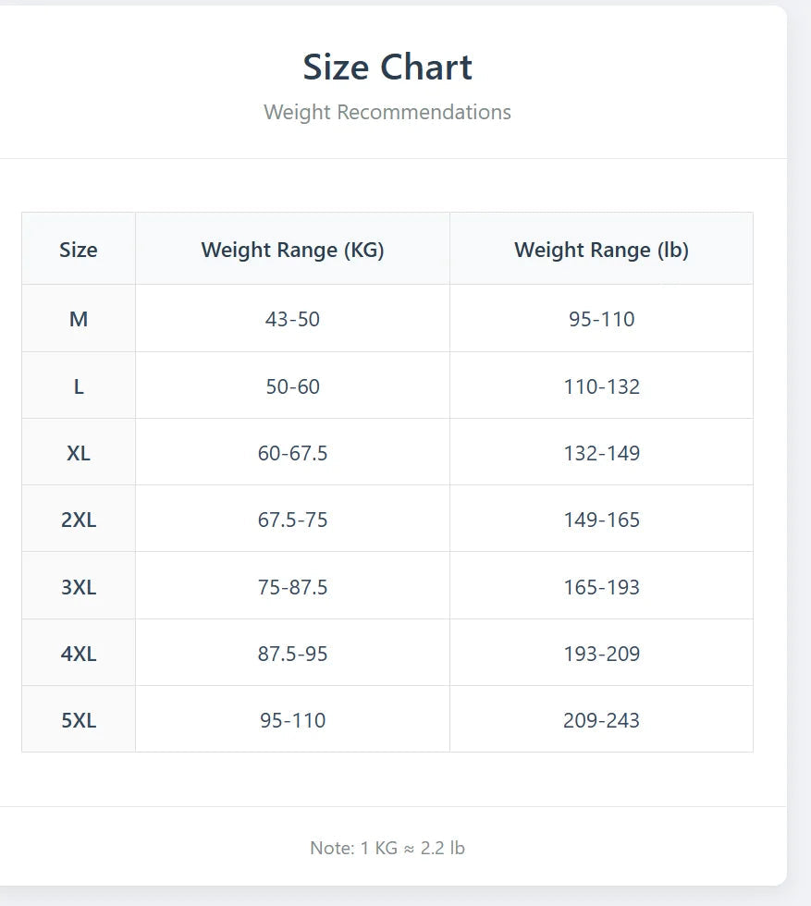Viewport: 811px width, 906px height.
Task: Click the 5XL size cell
Action: (x=79, y=720)
